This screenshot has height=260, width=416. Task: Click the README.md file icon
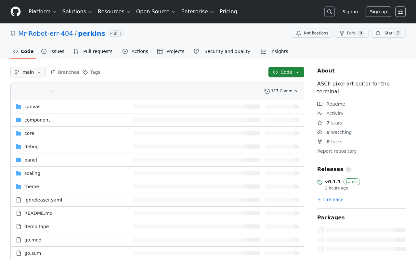[19, 213]
